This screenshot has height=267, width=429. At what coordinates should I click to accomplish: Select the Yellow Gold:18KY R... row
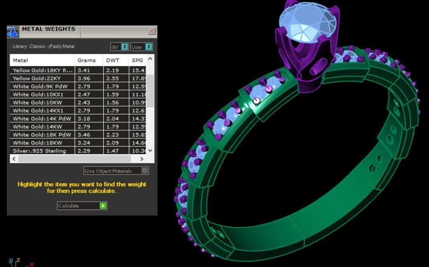coord(78,70)
